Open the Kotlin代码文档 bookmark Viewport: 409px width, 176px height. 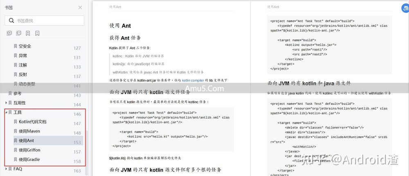tap(33, 122)
